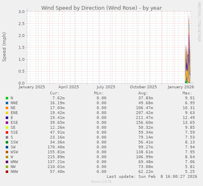Click the 1.5 y-axis tick label
Viewport: 203px width, 186px height.
(x=22, y=47)
